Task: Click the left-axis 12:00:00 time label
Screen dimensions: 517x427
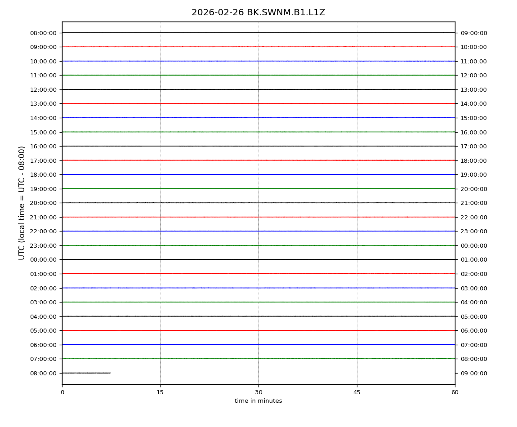Action: [x=44, y=89]
